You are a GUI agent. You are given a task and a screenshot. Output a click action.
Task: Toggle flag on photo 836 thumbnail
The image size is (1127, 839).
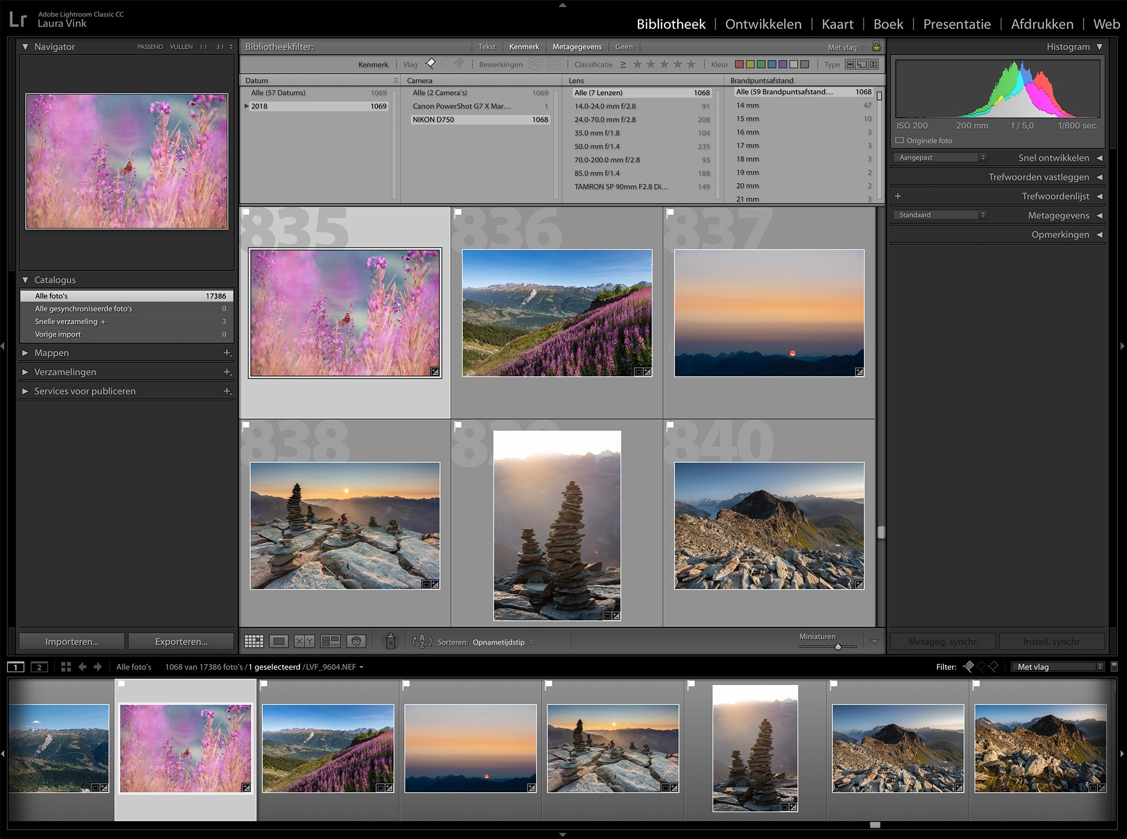point(458,212)
